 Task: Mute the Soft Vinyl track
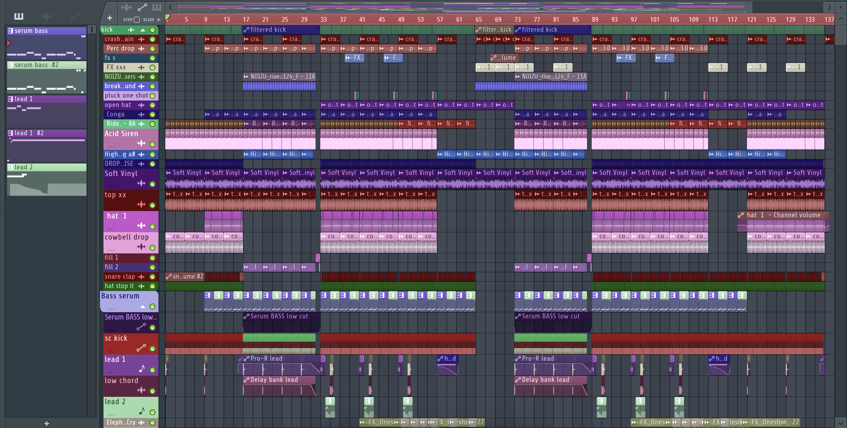tap(153, 184)
